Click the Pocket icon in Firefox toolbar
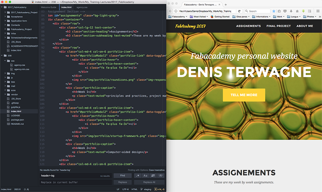Image resolution: width=322 pixels, height=192 pixels. coord(285,11)
